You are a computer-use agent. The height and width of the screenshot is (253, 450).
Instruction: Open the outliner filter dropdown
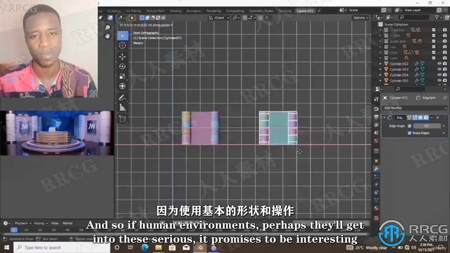coord(438,17)
